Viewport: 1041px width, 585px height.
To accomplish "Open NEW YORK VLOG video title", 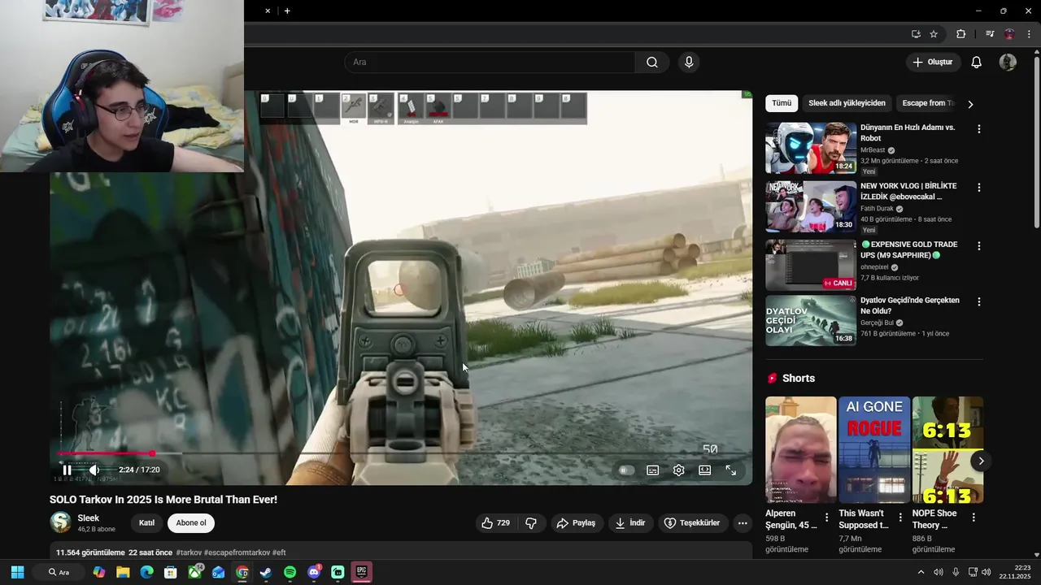I will [x=908, y=191].
